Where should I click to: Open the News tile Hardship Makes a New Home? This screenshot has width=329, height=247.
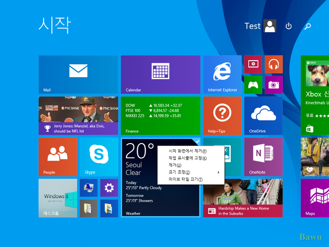click(243, 198)
